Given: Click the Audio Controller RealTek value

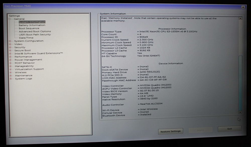Looking at the screenshot, I should 151,104.
